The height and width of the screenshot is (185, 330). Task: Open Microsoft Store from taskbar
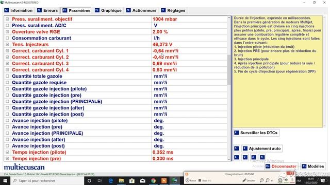(132, 180)
